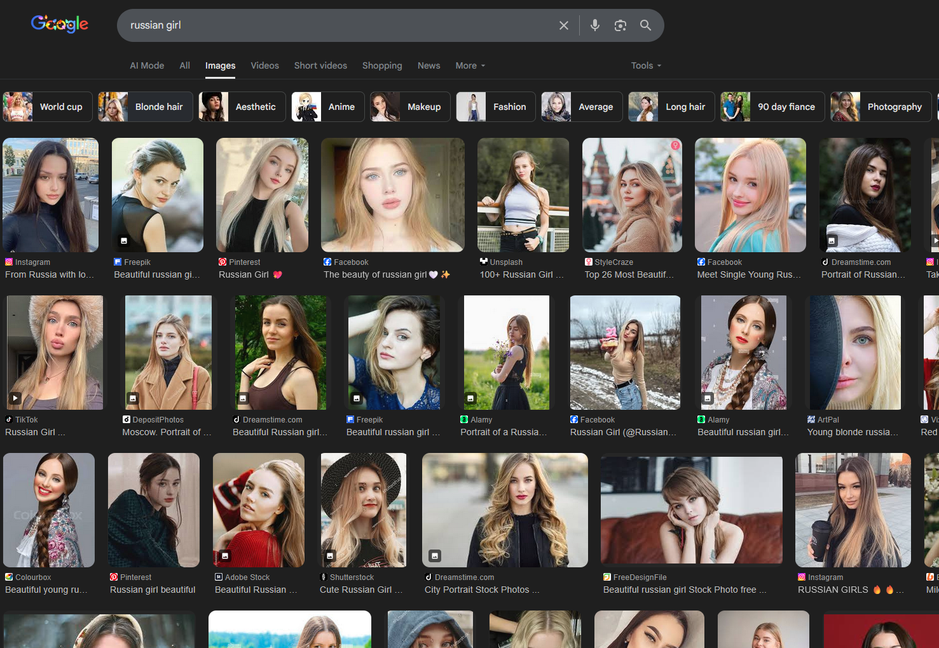Choose the Long hair filter chip
The height and width of the screenshot is (648, 939).
(x=671, y=107)
